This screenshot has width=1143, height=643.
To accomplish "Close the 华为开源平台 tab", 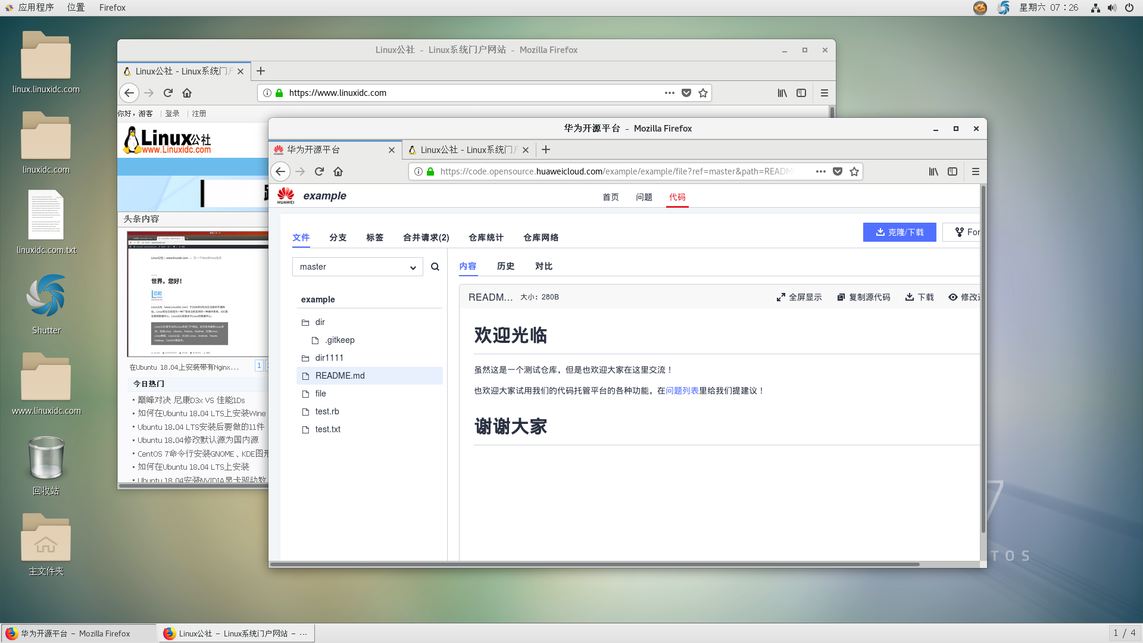I will click(x=392, y=150).
